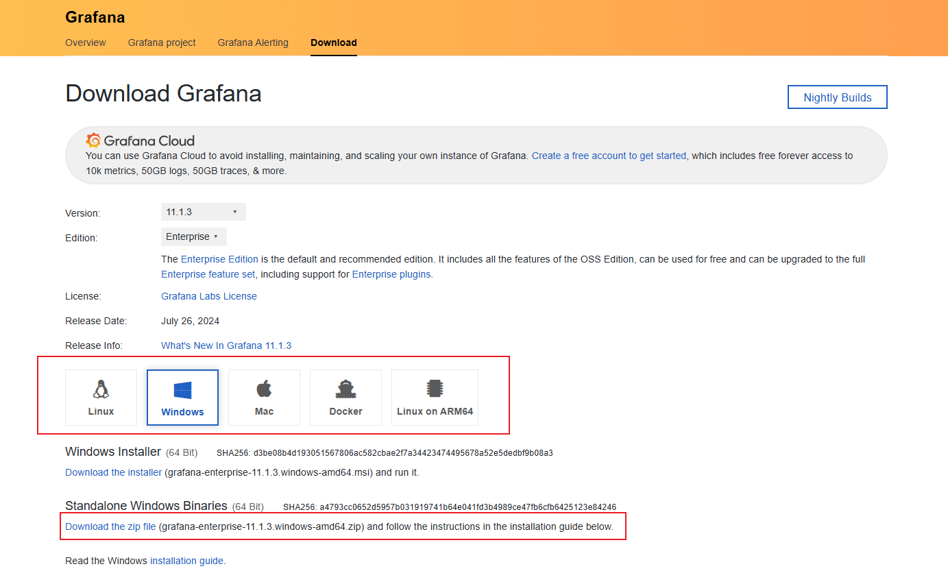Follow the Enterprise plugins link

coord(392,274)
